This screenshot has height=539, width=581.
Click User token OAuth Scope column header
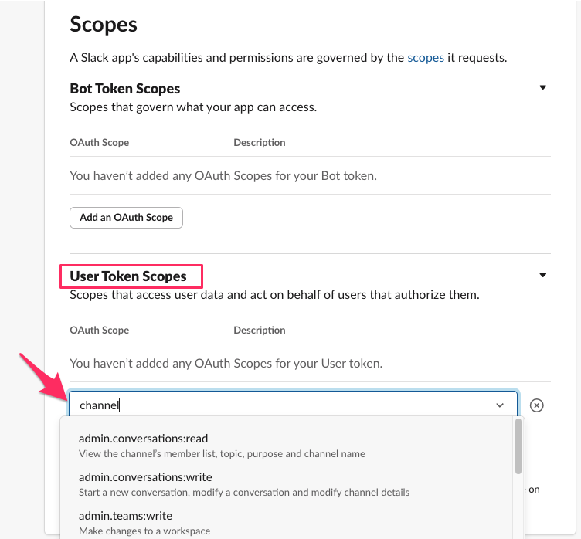(100, 330)
